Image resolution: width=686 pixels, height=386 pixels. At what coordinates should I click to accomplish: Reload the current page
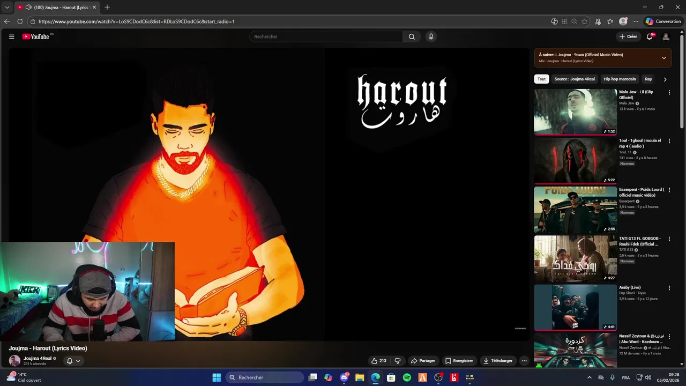(20, 21)
